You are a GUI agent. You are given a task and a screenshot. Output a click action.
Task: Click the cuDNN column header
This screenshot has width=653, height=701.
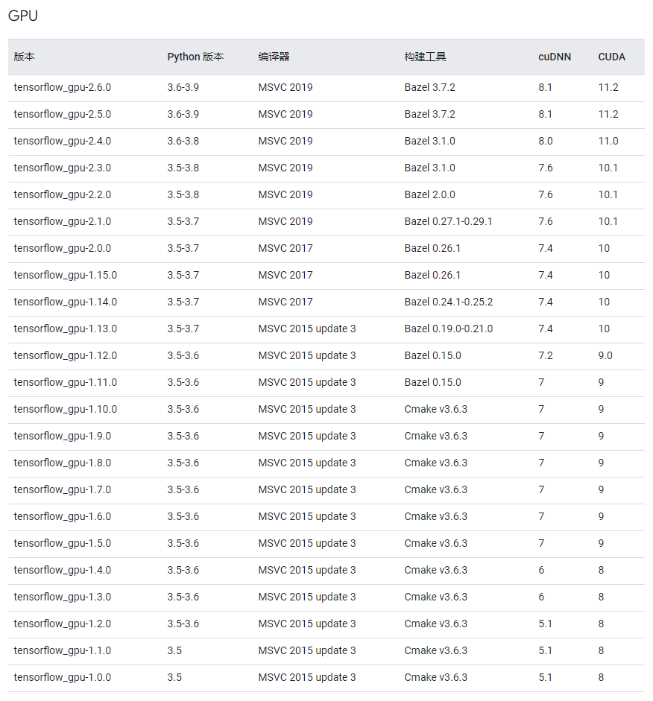pos(555,57)
